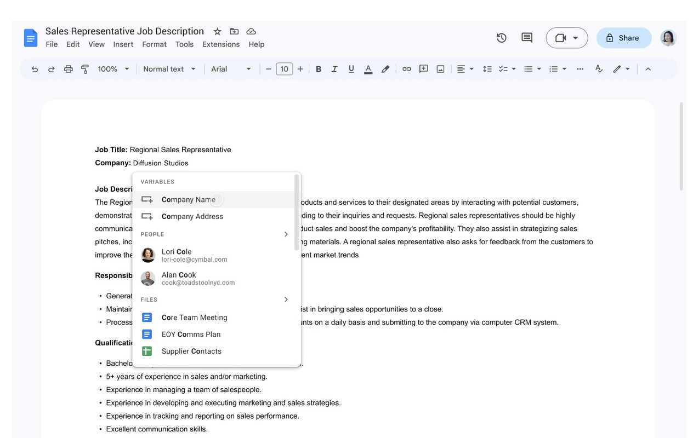The height and width of the screenshot is (438, 693).
Task: Decrease font size with minus button
Action: [x=269, y=69]
